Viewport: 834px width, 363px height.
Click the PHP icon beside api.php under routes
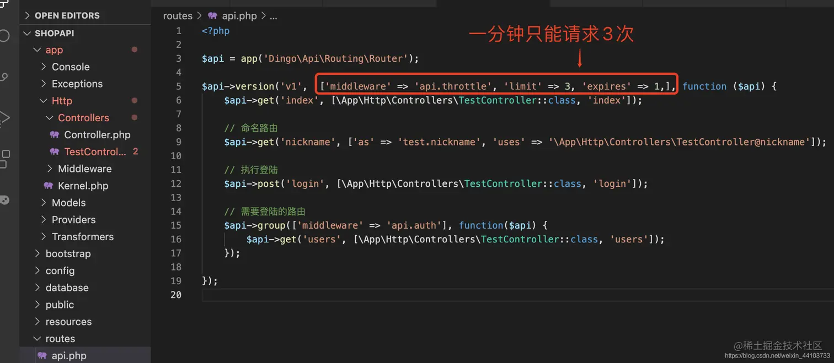coord(42,355)
